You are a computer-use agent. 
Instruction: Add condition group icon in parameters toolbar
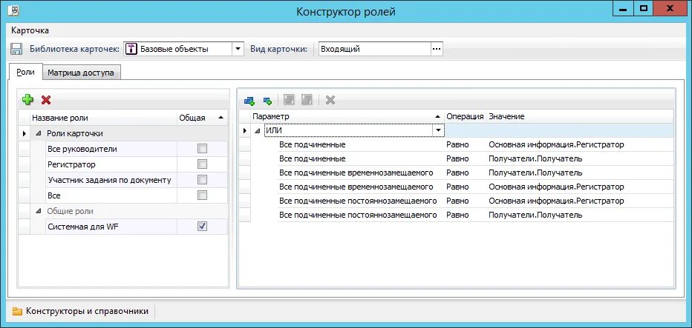tap(249, 101)
